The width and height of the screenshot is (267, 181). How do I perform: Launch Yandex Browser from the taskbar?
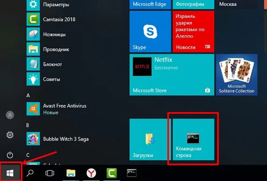click(91, 173)
